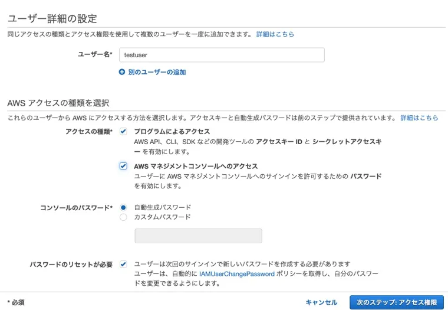Click the パスワードのリセットが必要 row label
The height and width of the screenshot is (310, 448).
[x=71, y=264]
